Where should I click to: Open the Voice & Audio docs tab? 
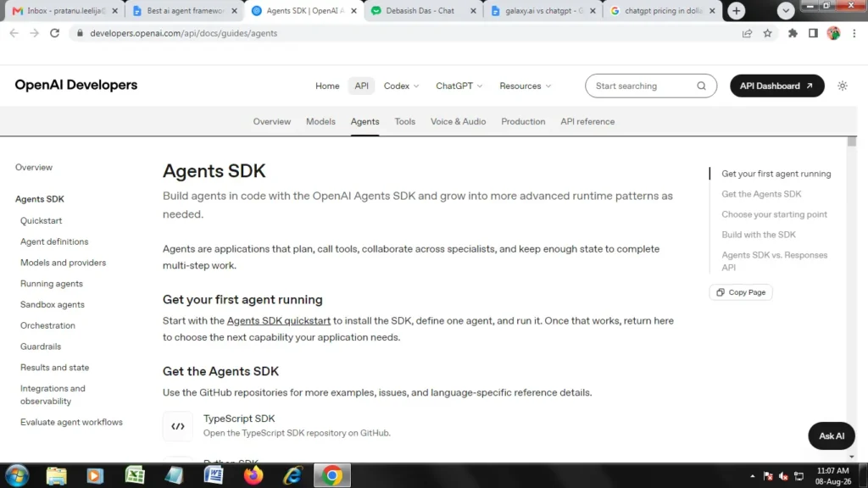click(459, 122)
